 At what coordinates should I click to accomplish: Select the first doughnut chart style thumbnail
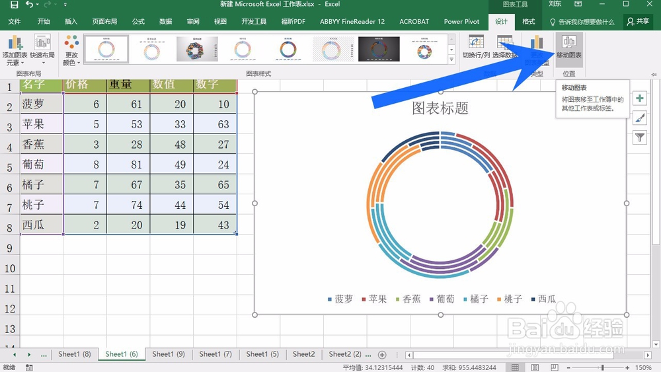point(106,50)
